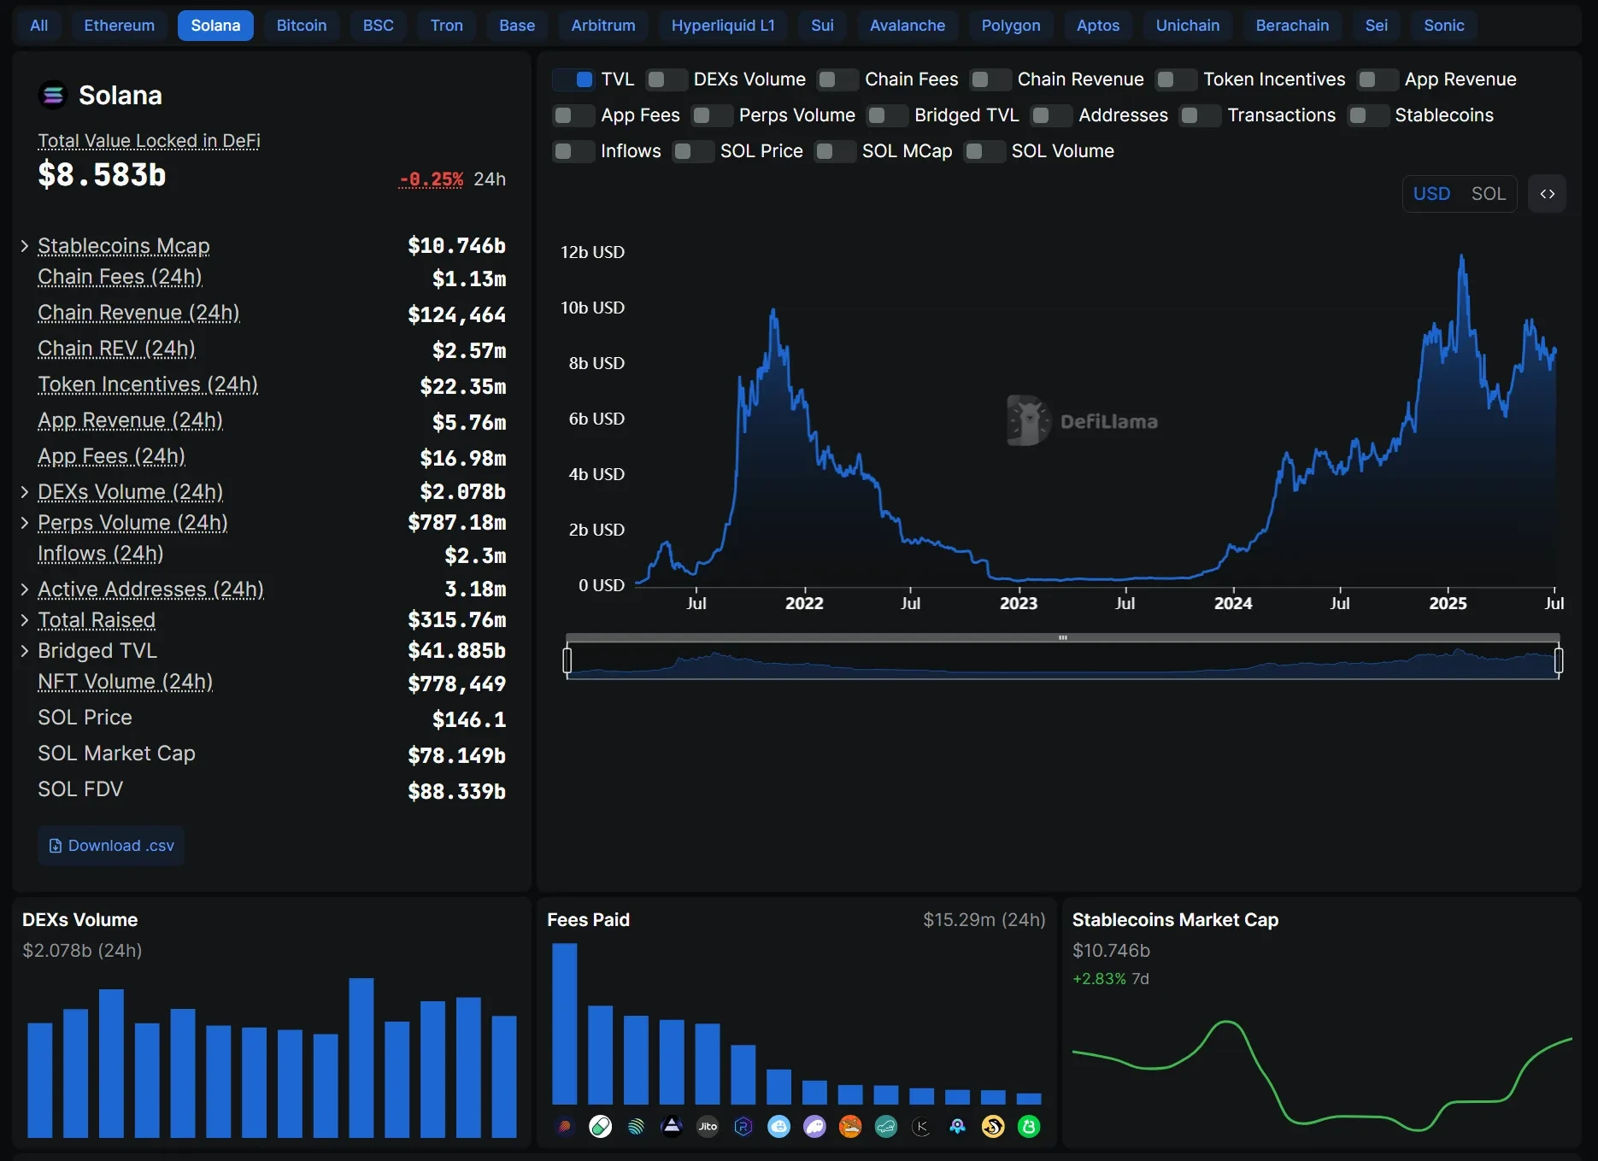Image resolution: width=1598 pixels, height=1161 pixels.
Task: Select the Berachain tab
Action: (1292, 26)
